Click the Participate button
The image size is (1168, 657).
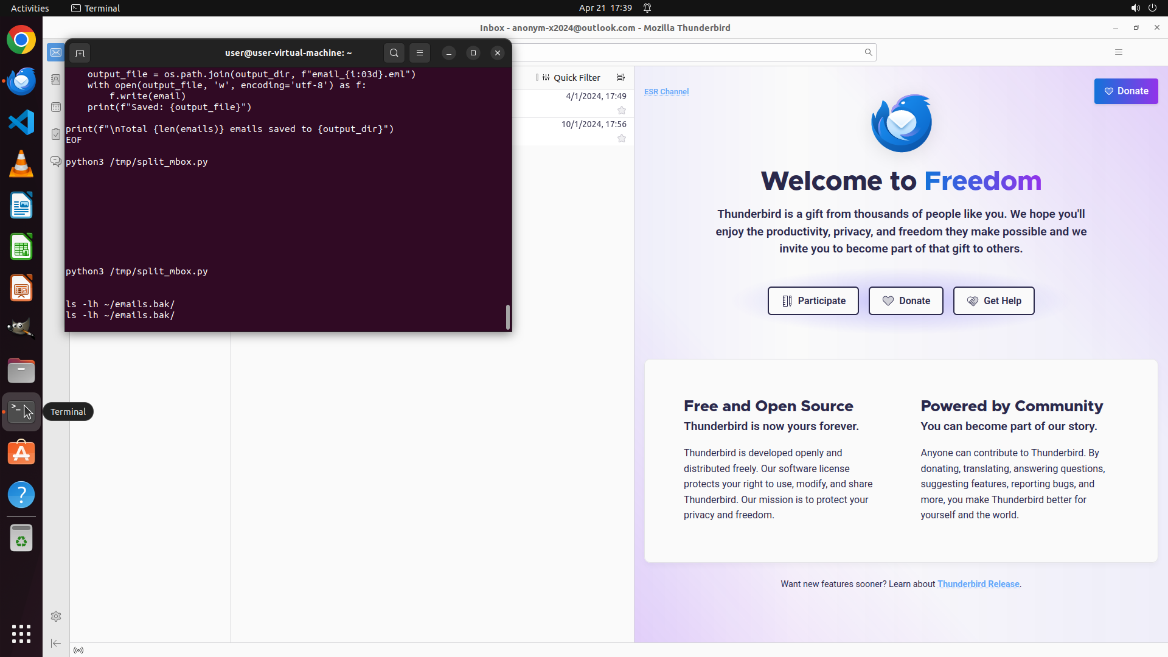[813, 301]
